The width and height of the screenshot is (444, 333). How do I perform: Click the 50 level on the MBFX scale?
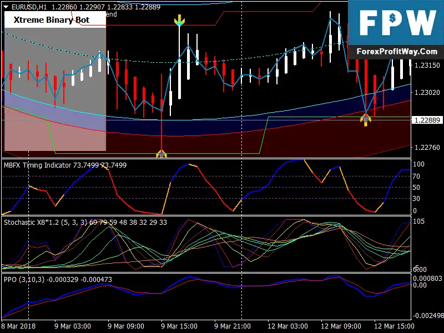pyautogui.click(x=416, y=188)
